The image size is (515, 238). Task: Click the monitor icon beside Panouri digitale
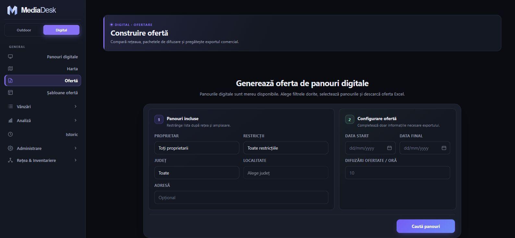click(10, 57)
